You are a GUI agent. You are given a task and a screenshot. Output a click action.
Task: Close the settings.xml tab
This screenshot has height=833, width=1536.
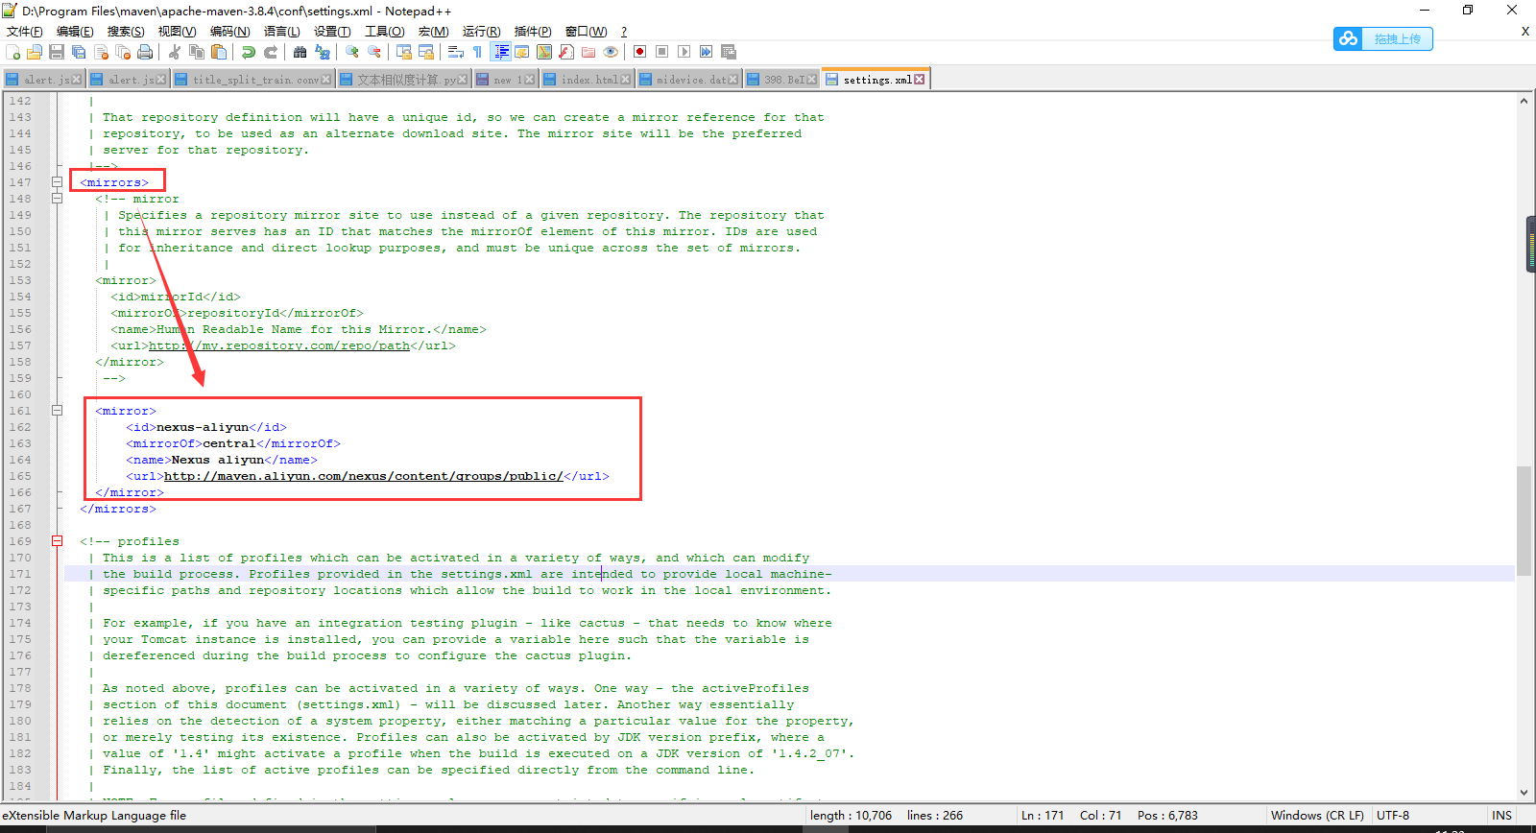coord(920,80)
